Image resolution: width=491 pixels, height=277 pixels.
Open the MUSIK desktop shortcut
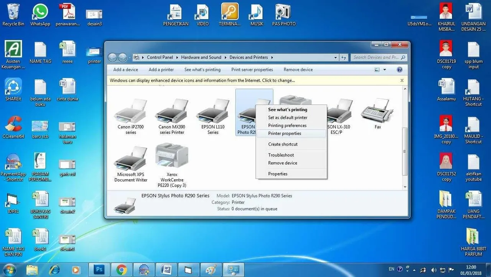coord(257,15)
